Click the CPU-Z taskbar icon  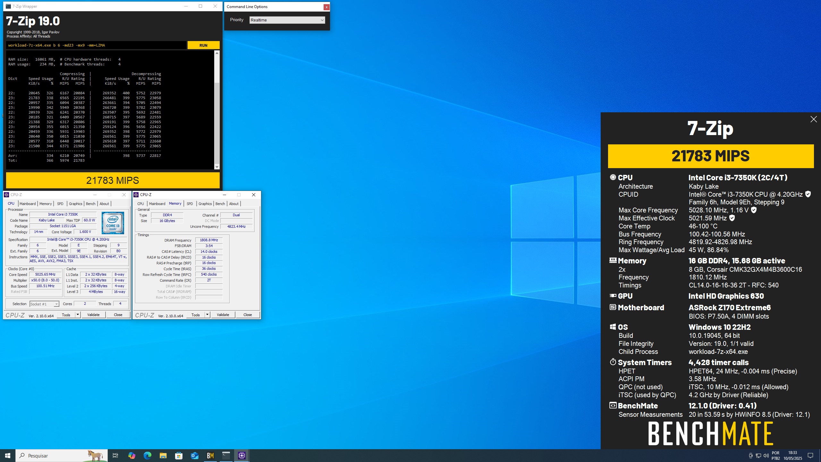(242, 456)
